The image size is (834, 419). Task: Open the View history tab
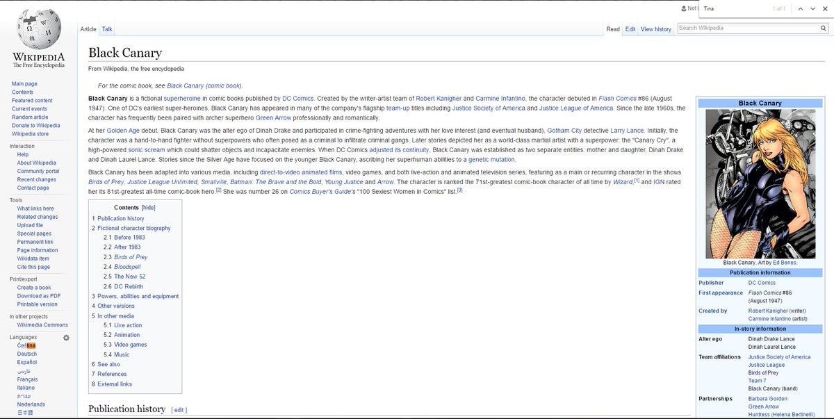coord(656,29)
